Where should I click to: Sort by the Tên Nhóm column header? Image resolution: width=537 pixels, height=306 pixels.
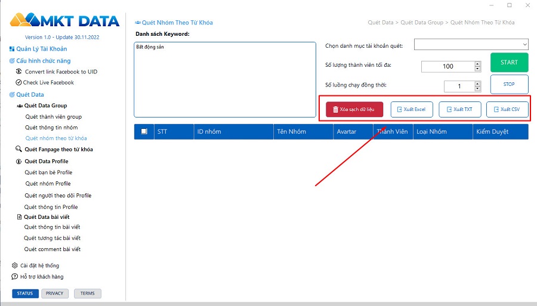point(292,132)
